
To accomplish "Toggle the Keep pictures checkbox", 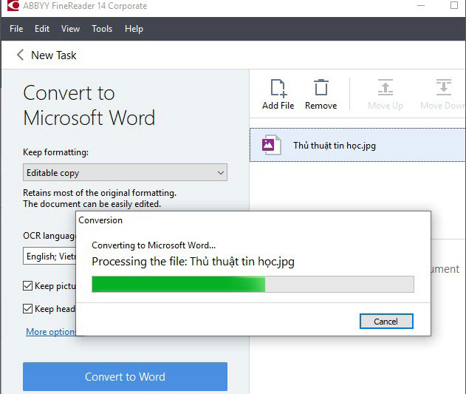I will click(28, 286).
